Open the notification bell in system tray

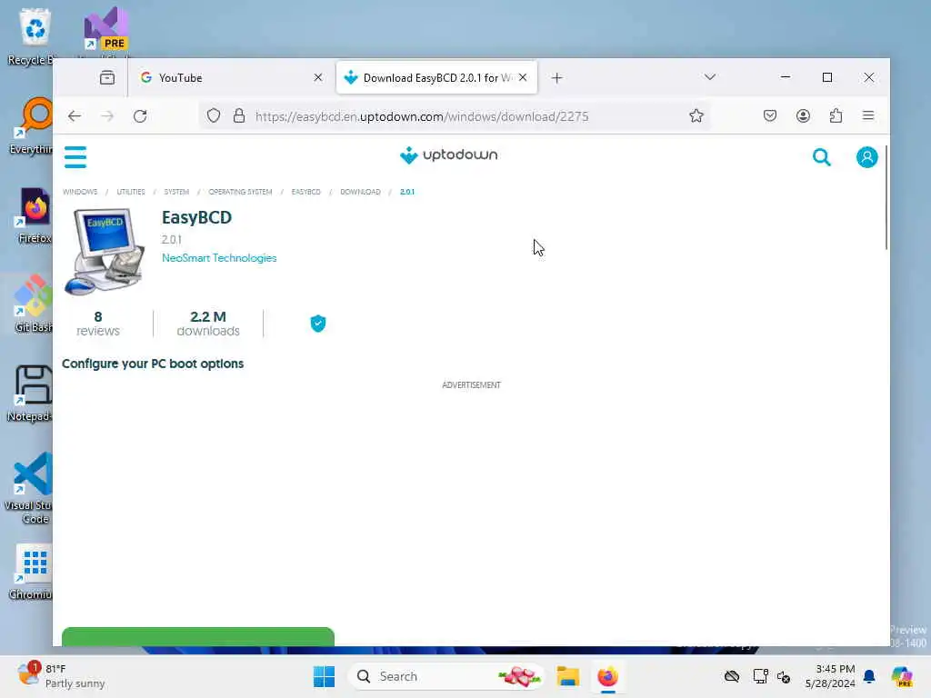coord(869,676)
